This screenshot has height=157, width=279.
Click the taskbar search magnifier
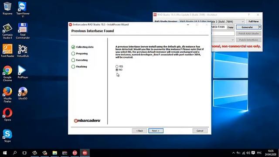pos(15,153)
